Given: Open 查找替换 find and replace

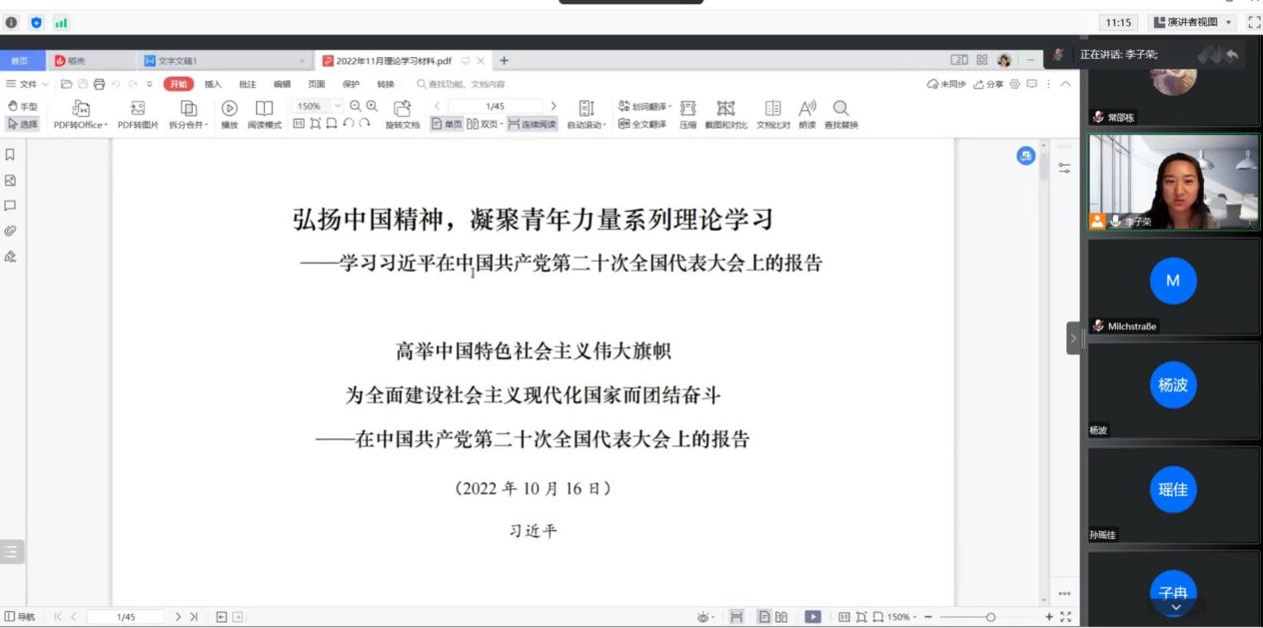Looking at the screenshot, I should click(840, 108).
